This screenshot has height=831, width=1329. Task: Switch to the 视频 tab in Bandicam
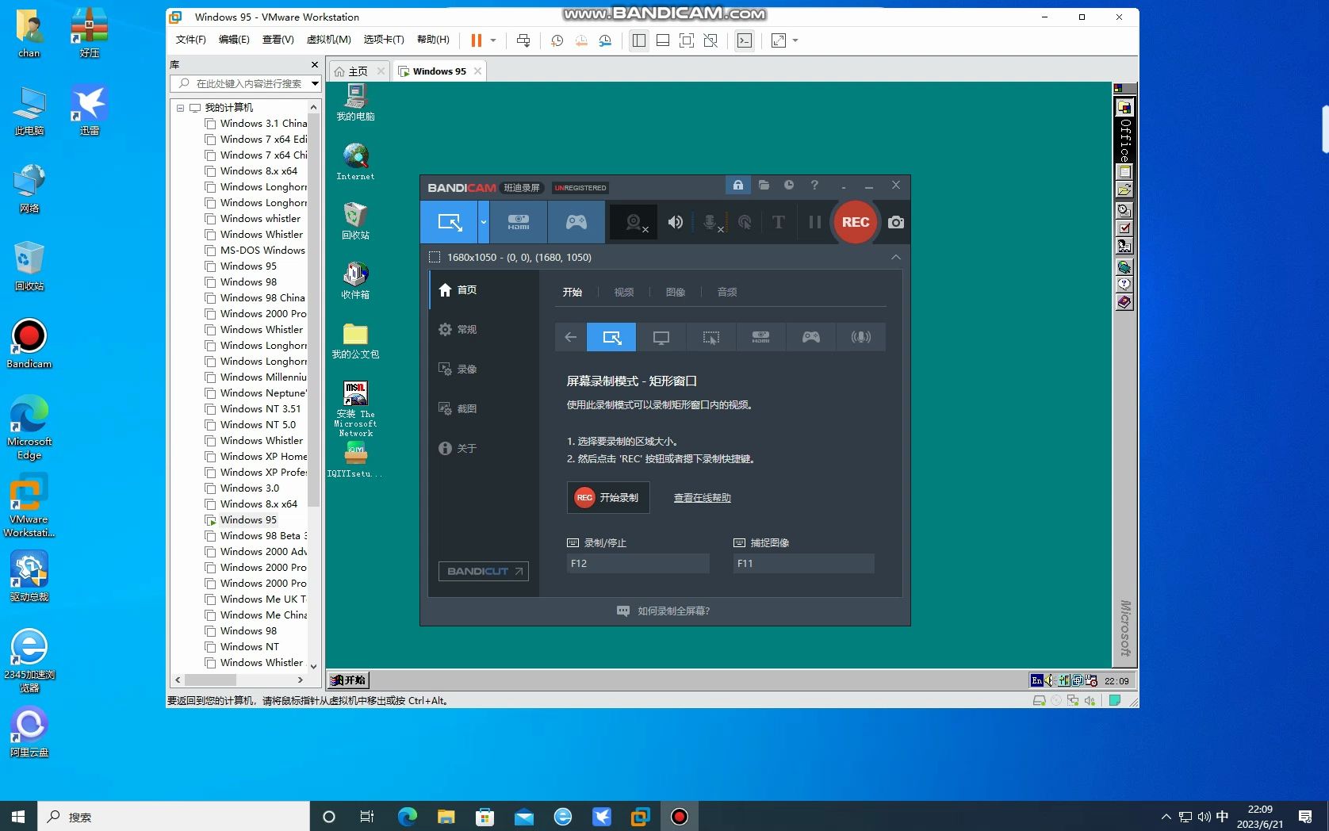pos(624,292)
